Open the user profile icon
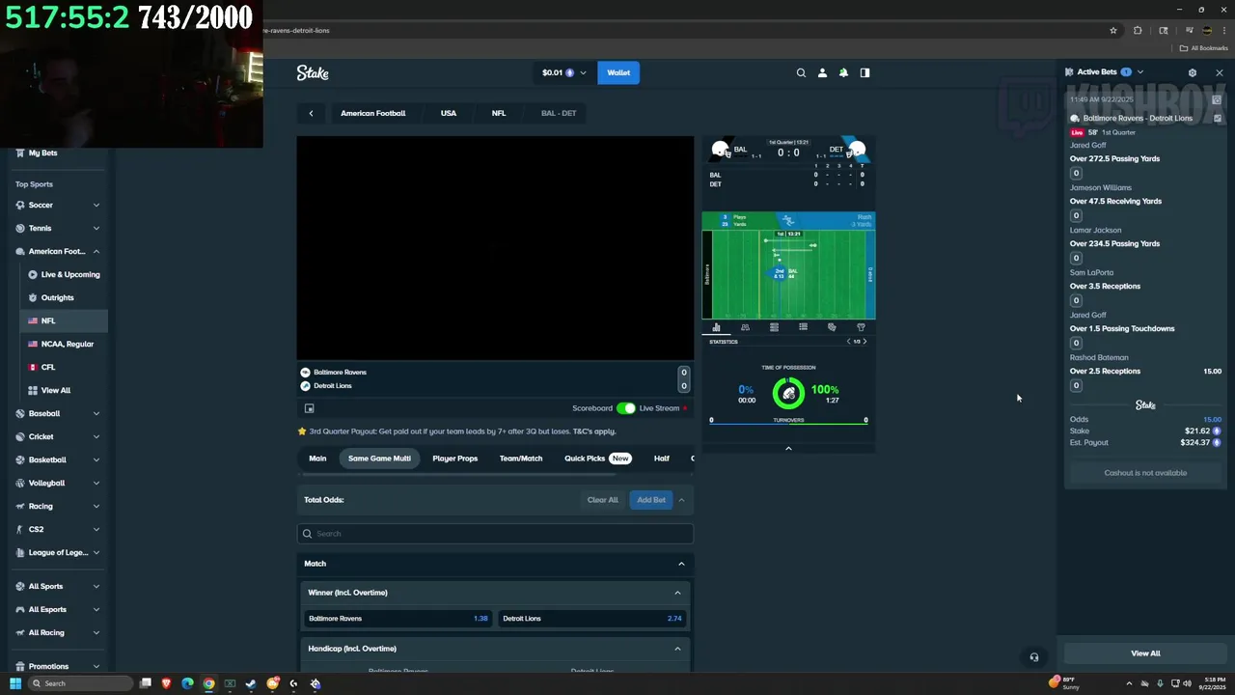This screenshot has height=695, width=1235. click(822, 72)
